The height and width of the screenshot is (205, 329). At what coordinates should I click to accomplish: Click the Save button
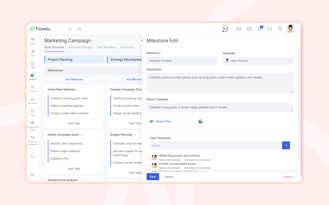pyautogui.click(x=153, y=177)
